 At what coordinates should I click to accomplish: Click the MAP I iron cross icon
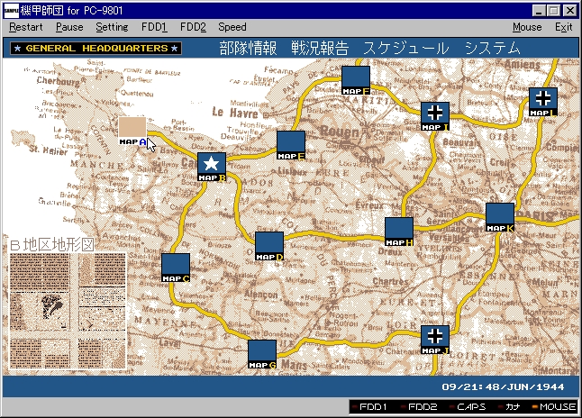pyautogui.click(x=435, y=114)
